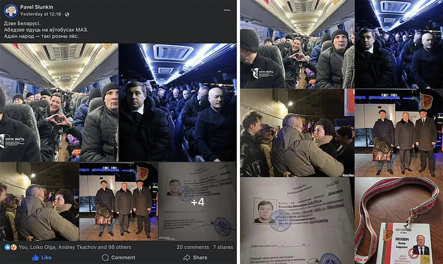Click the thumbs-up Like icon

(35, 258)
